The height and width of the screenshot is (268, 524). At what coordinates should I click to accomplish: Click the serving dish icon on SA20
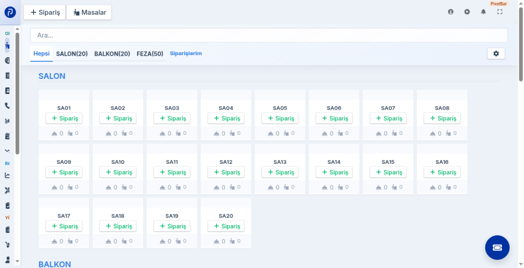point(216,241)
